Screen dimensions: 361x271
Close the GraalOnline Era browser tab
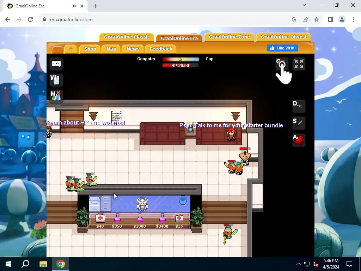82,6
